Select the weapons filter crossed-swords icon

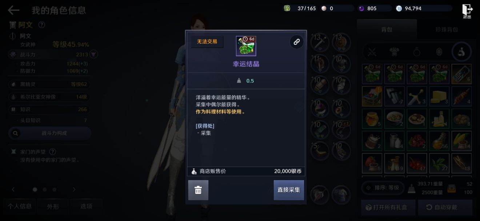point(372,52)
